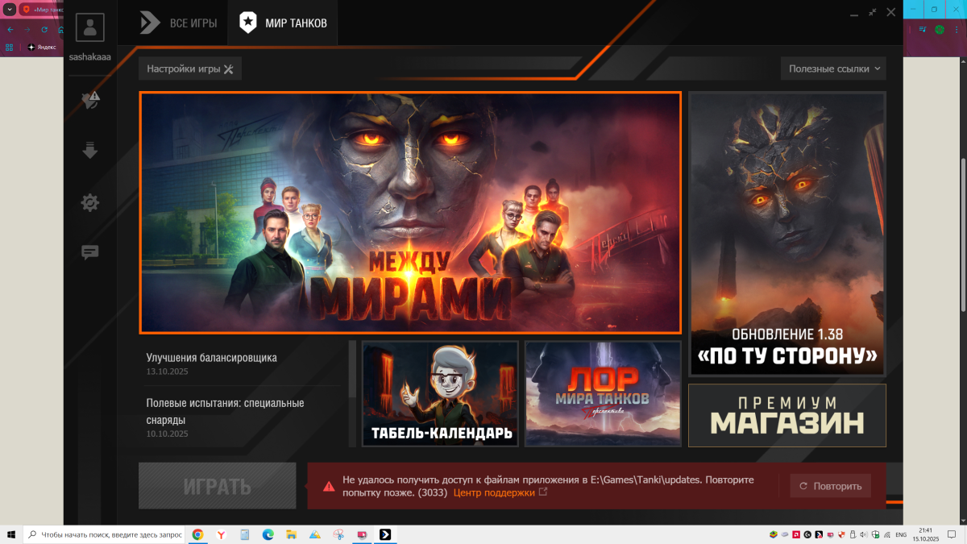The image size is (967, 544).
Task: Click the news list scrollbar
Action: click(352, 369)
